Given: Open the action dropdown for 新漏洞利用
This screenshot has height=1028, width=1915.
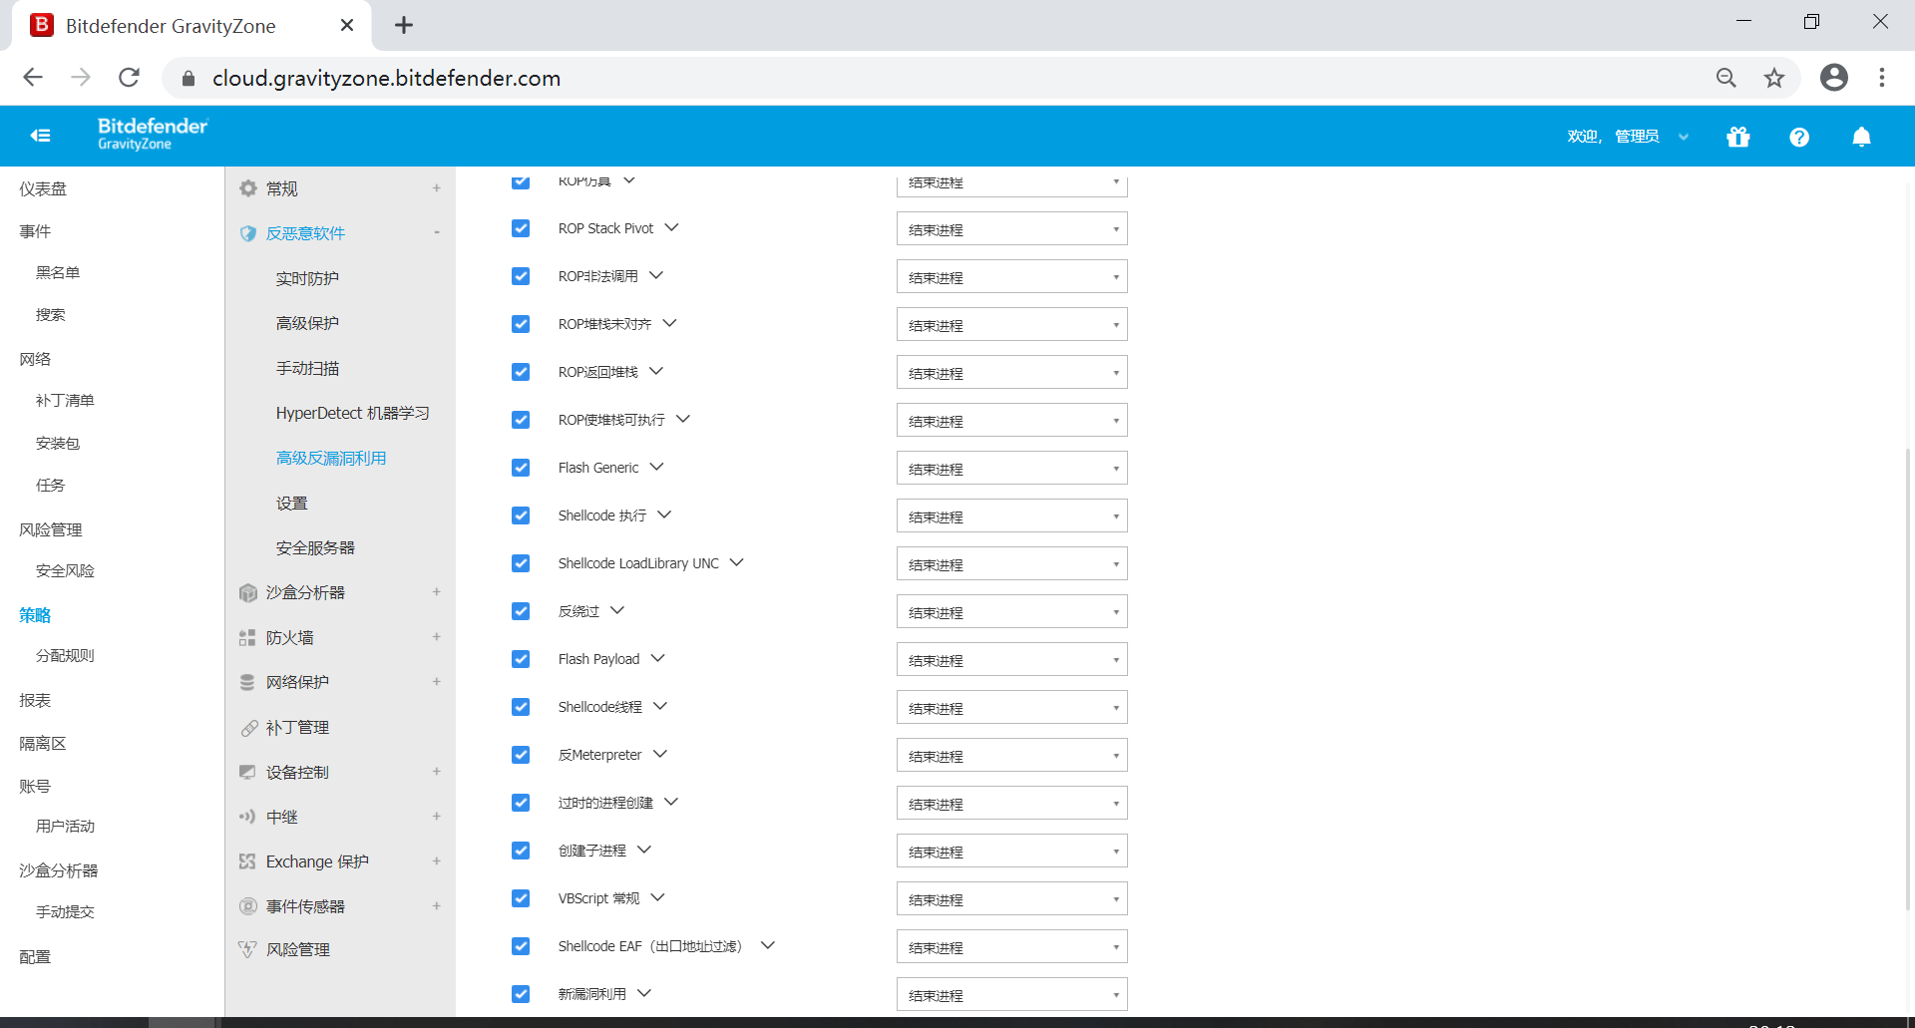Looking at the screenshot, I should click(x=1011, y=995).
